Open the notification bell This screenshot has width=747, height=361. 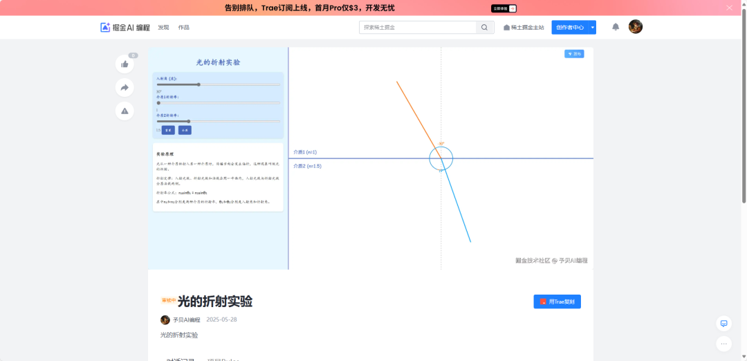(x=616, y=27)
